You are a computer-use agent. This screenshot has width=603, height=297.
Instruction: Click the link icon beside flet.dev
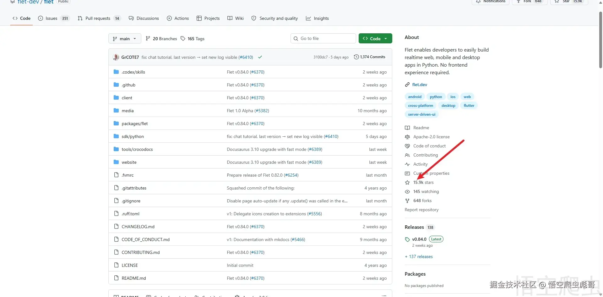pos(407,85)
